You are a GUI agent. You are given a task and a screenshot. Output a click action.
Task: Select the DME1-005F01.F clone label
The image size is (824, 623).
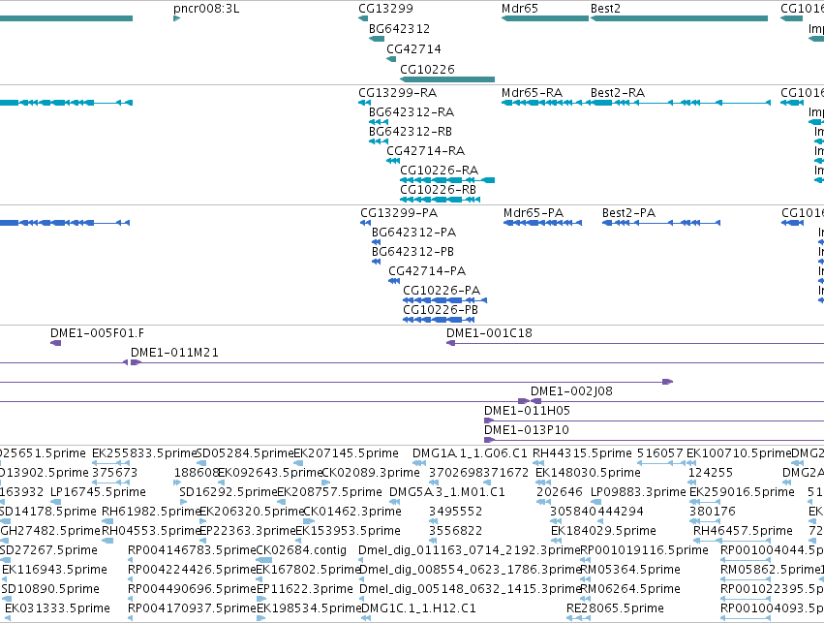97,333
